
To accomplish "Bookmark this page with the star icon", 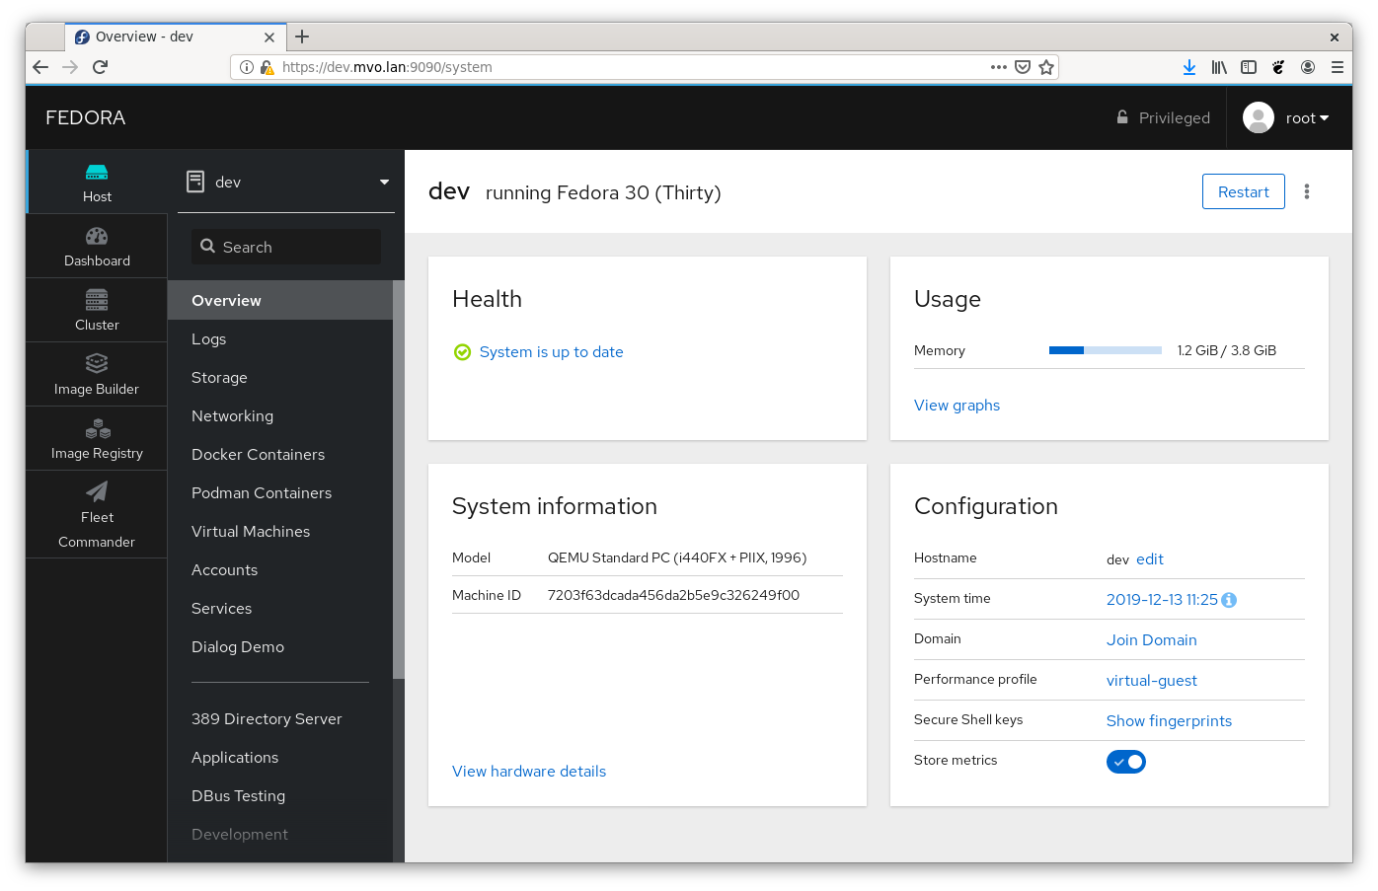I will click(x=1046, y=67).
